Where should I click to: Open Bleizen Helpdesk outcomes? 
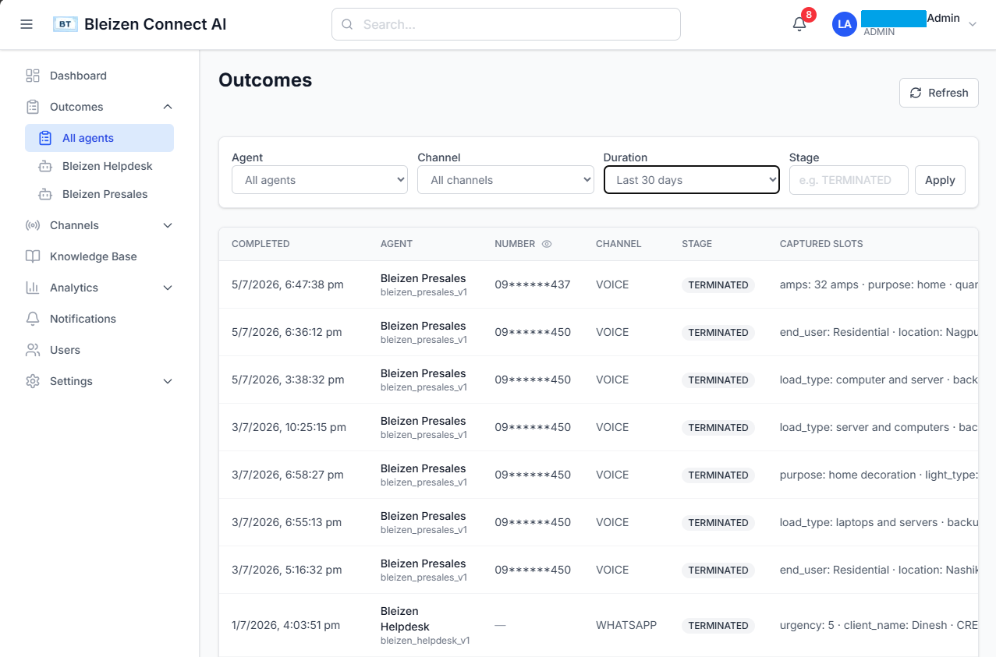[x=100, y=166]
